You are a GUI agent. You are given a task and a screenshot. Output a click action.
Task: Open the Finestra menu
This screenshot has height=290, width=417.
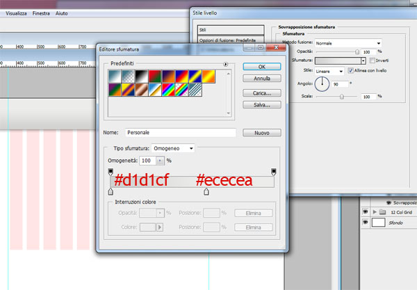point(41,13)
